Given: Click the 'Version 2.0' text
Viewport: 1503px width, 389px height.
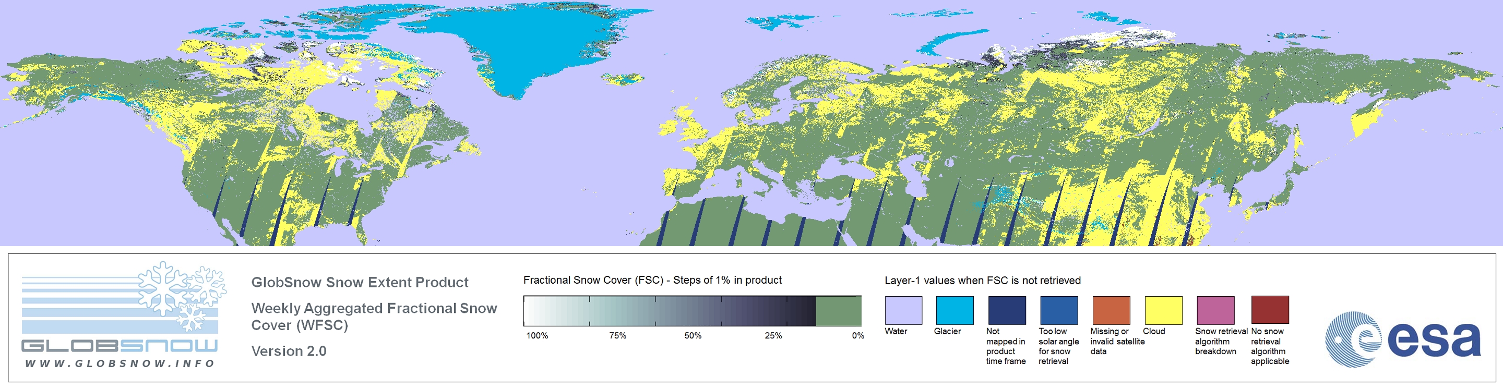Looking at the screenshot, I should coord(289,351).
